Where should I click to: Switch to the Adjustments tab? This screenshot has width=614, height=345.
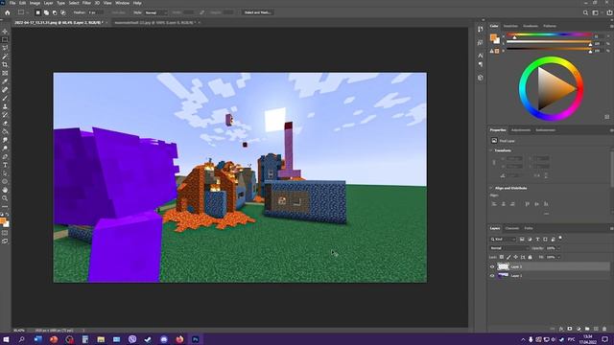(521, 130)
